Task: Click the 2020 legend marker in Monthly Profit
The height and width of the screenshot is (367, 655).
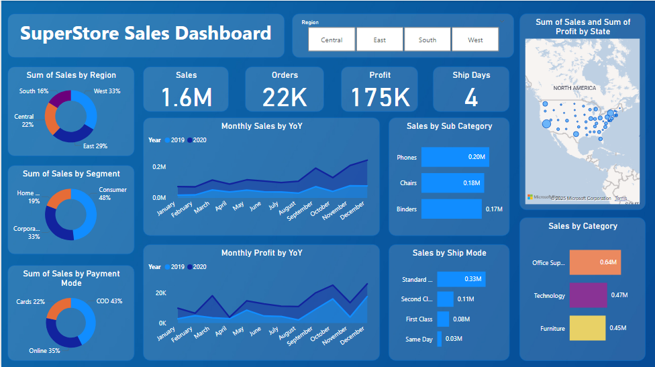Action: click(190, 267)
